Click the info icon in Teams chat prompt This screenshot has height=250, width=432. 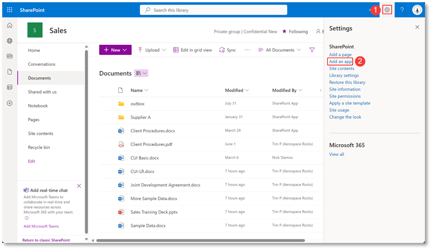pyautogui.click(x=26, y=218)
